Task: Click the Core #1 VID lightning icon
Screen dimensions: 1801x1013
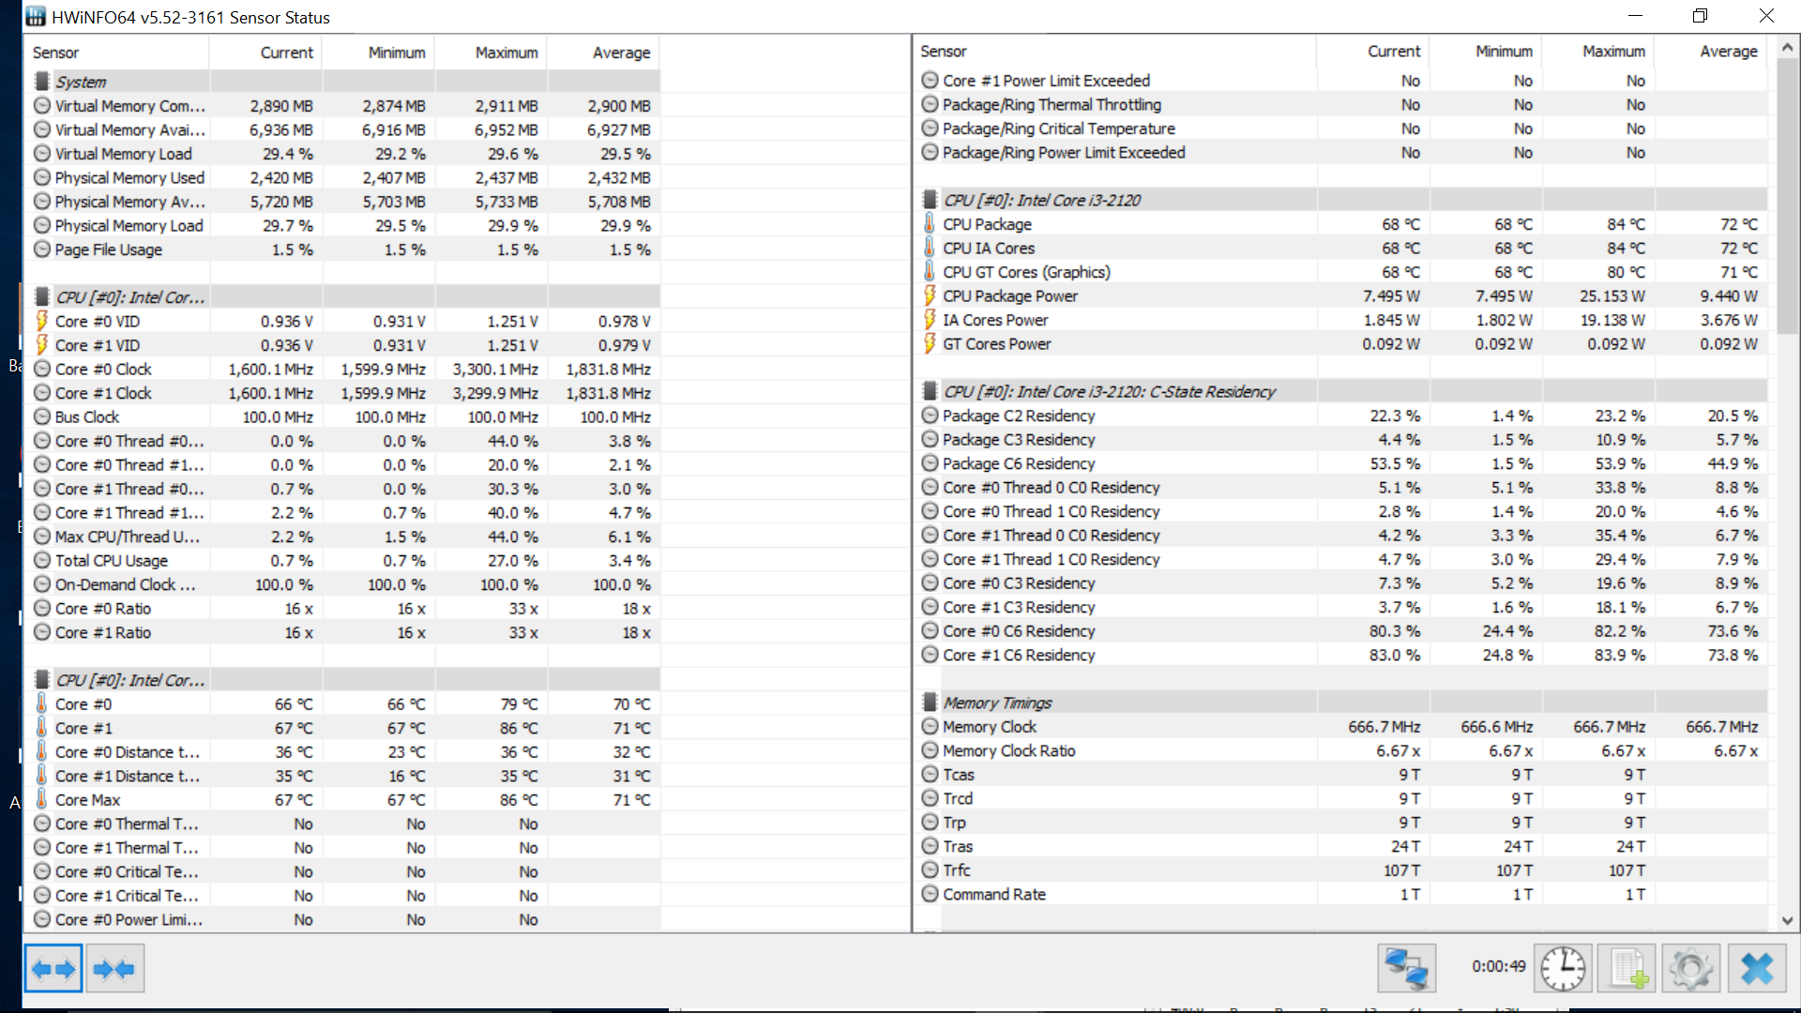Action: pyautogui.click(x=42, y=344)
